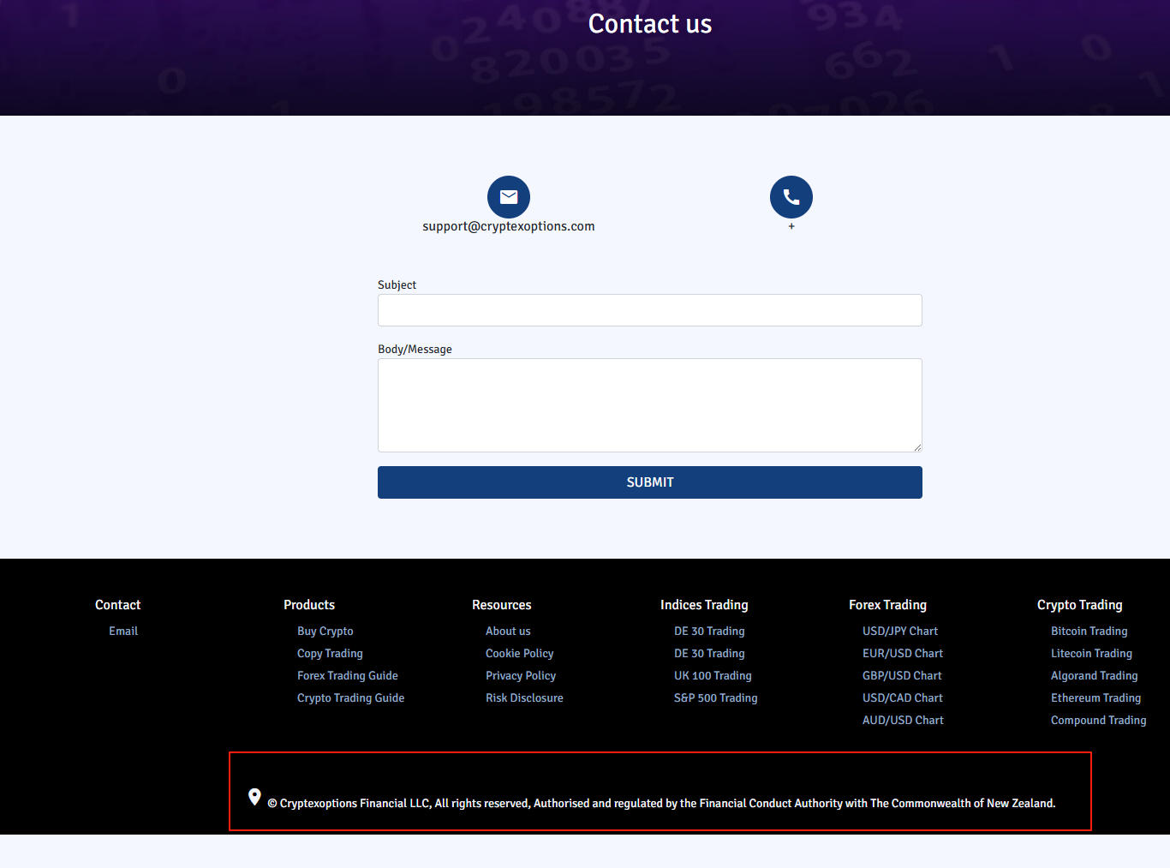1170x868 pixels.
Task: Open the Forex Trading Guide link
Action: [x=347, y=676]
